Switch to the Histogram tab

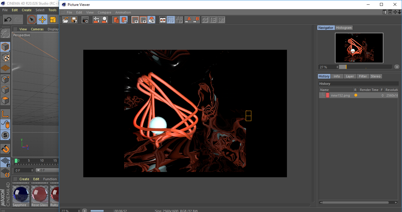click(344, 28)
